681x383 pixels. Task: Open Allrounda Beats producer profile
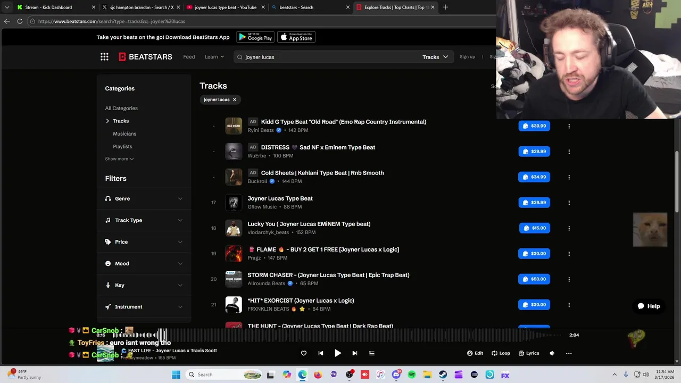[x=267, y=284]
